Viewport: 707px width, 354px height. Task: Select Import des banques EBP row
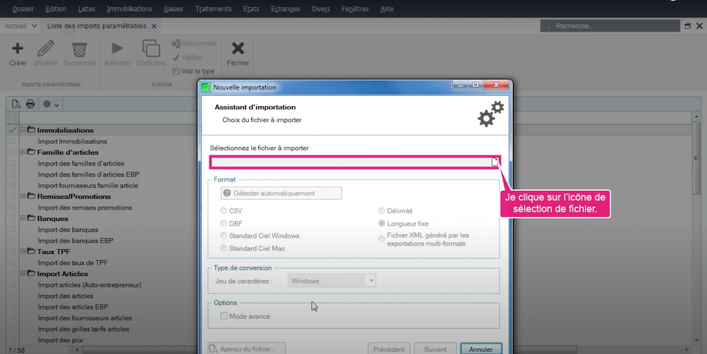pyautogui.click(x=75, y=241)
